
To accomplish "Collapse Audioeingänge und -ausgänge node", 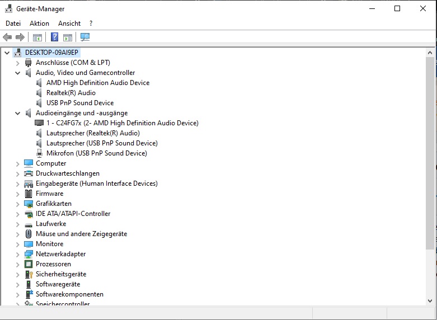I will pyautogui.click(x=17, y=114).
